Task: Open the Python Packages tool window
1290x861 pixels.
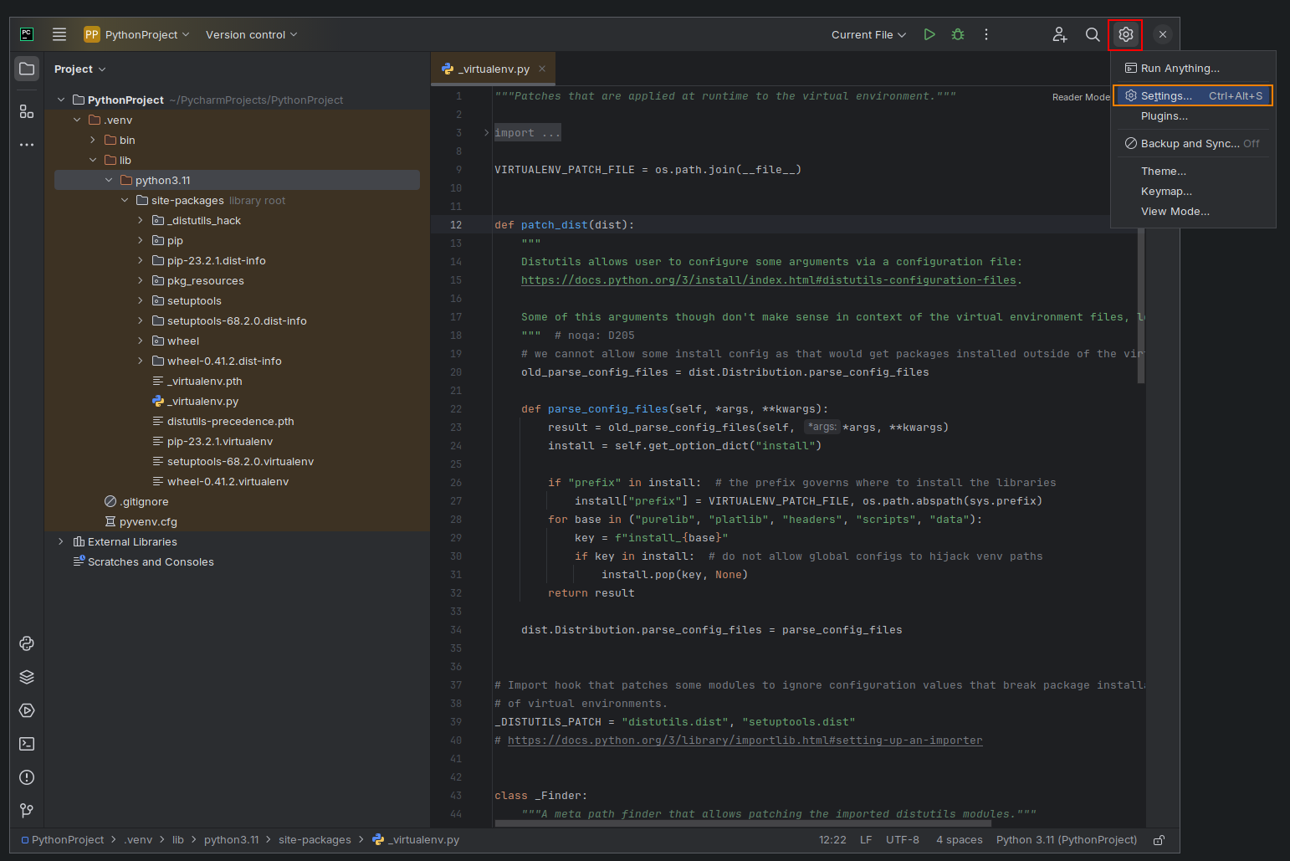Action: (x=27, y=677)
